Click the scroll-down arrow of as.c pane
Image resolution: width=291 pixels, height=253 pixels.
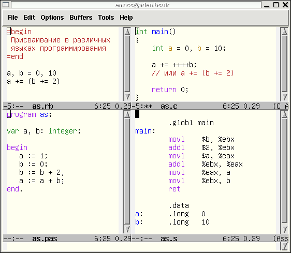[284, 97]
